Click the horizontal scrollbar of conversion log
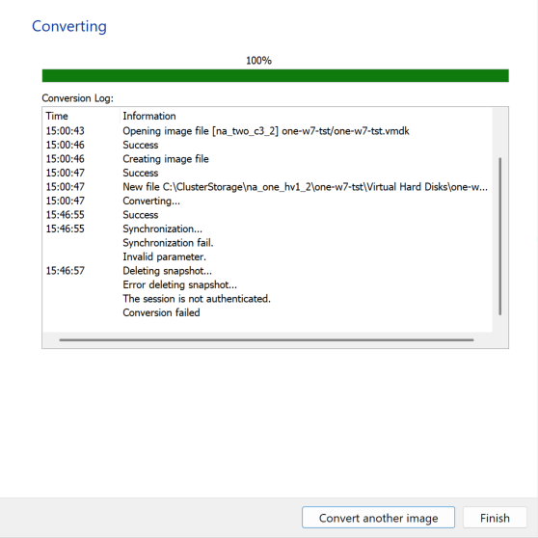This screenshot has height=538, width=538. [x=266, y=340]
